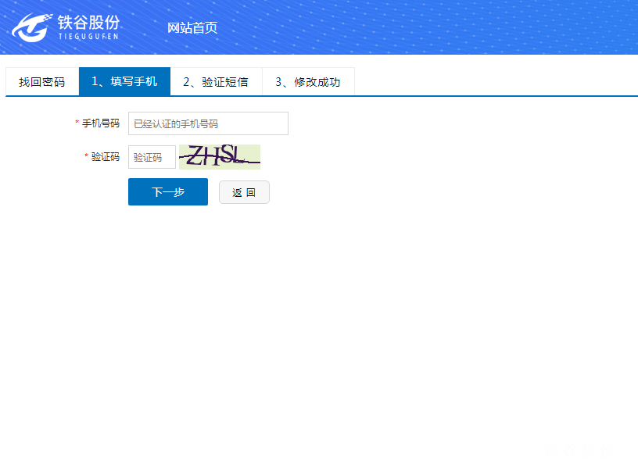Screen dimensions: 638x468
Task: Click the 铁谷股份 company name text
Action: [x=89, y=21]
